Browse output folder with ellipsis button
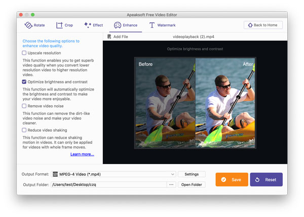304x217 pixels. (171, 184)
